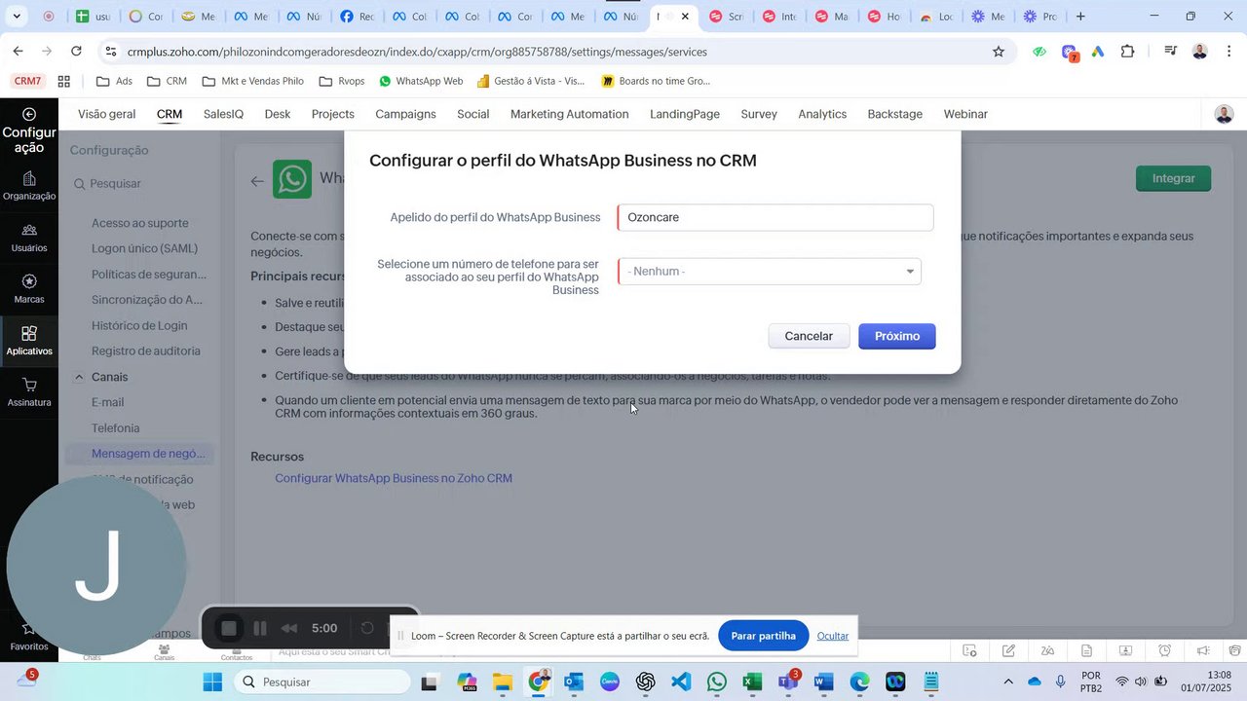Click the green Integrar button
The height and width of the screenshot is (701, 1247).
coord(1173,178)
